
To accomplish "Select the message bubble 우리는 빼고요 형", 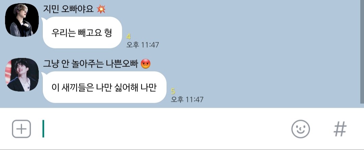I will 83,32.
